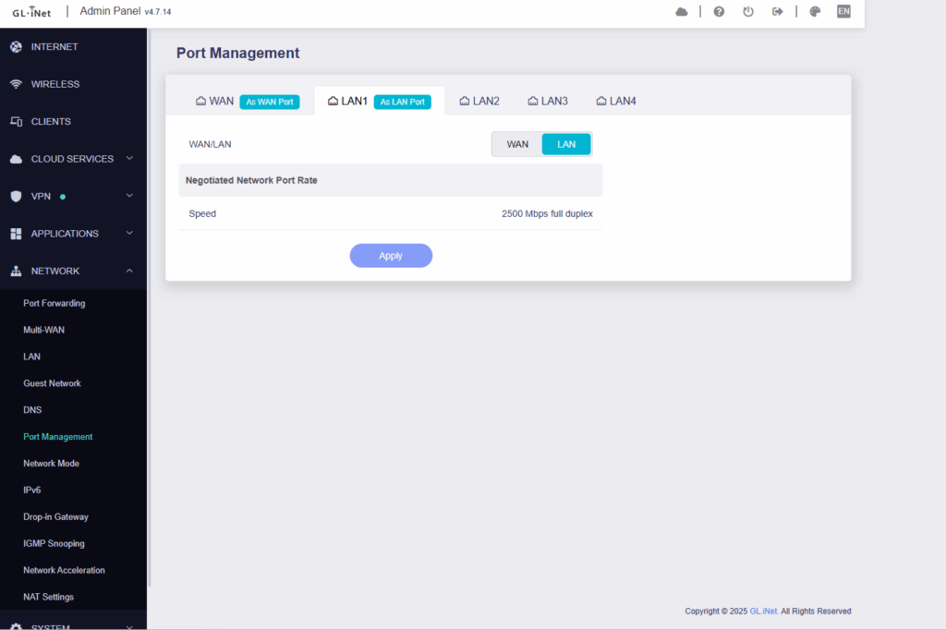The height and width of the screenshot is (630, 946).
Task: Click the LAN1 tab port icon
Action: coord(333,101)
